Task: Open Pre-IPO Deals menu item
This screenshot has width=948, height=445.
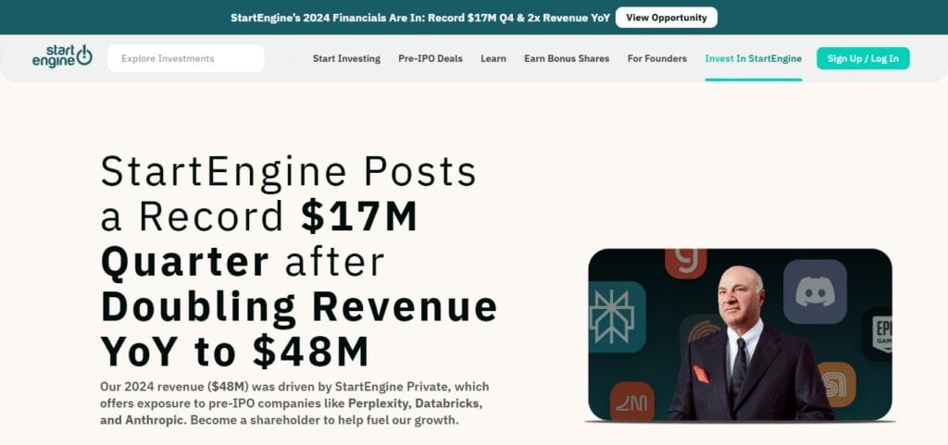Action: pyautogui.click(x=430, y=58)
